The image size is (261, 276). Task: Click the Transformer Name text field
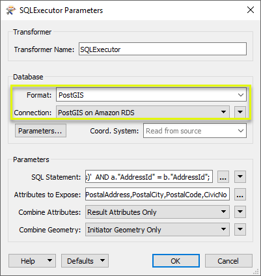[x=163, y=49]
